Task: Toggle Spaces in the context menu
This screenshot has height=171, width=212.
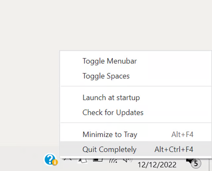Action: tap(106, 76)
